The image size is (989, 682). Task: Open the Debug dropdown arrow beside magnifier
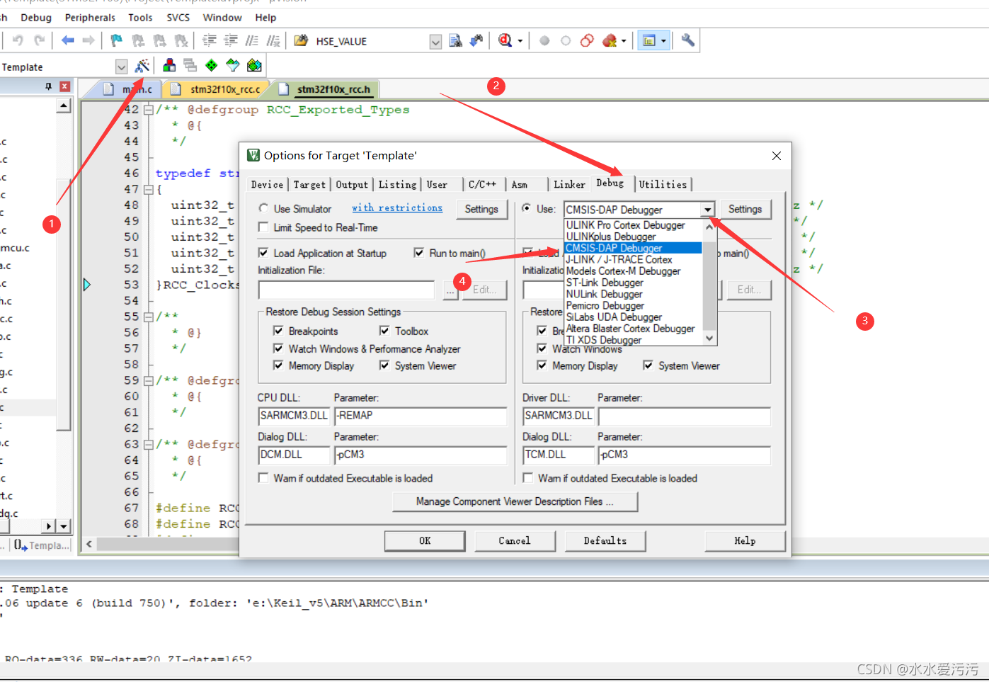pyautogui.click(x=520, y=40)
